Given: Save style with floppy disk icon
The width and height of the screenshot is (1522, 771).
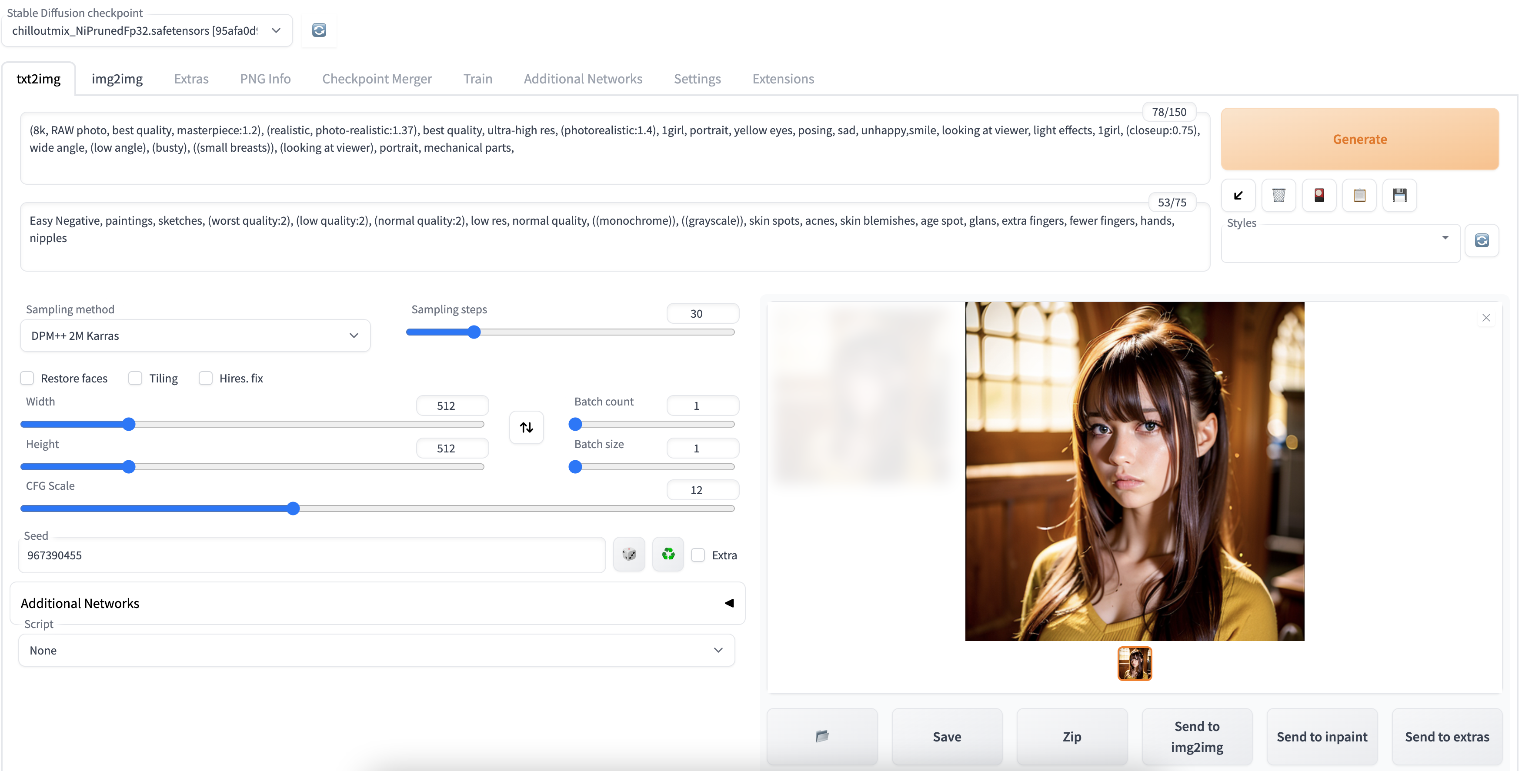Looking at the screenshot, I should [x=1399, y=196].
